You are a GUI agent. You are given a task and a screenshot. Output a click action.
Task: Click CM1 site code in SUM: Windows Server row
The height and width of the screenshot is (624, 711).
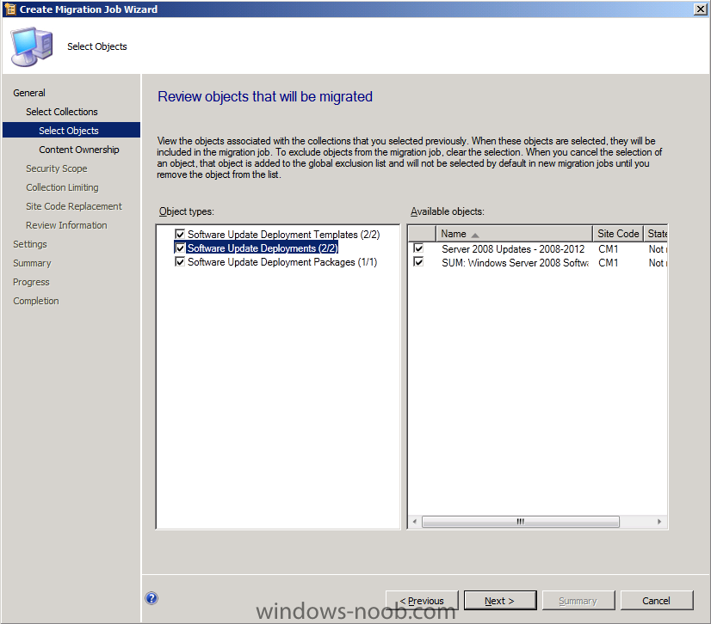click(x=608, y=263)
